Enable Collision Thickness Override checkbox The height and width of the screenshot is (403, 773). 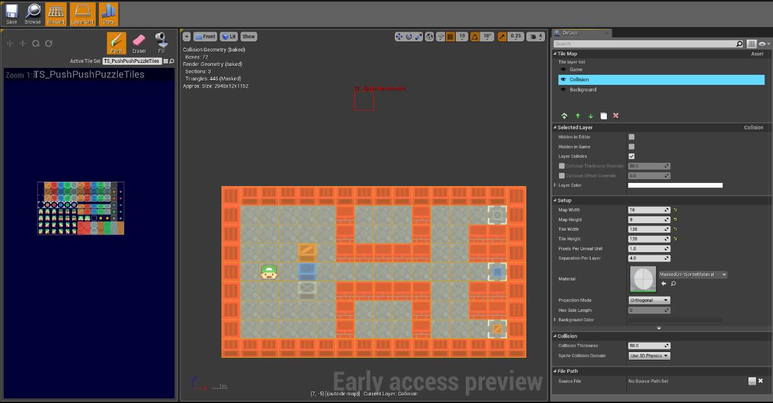point(561,166)
